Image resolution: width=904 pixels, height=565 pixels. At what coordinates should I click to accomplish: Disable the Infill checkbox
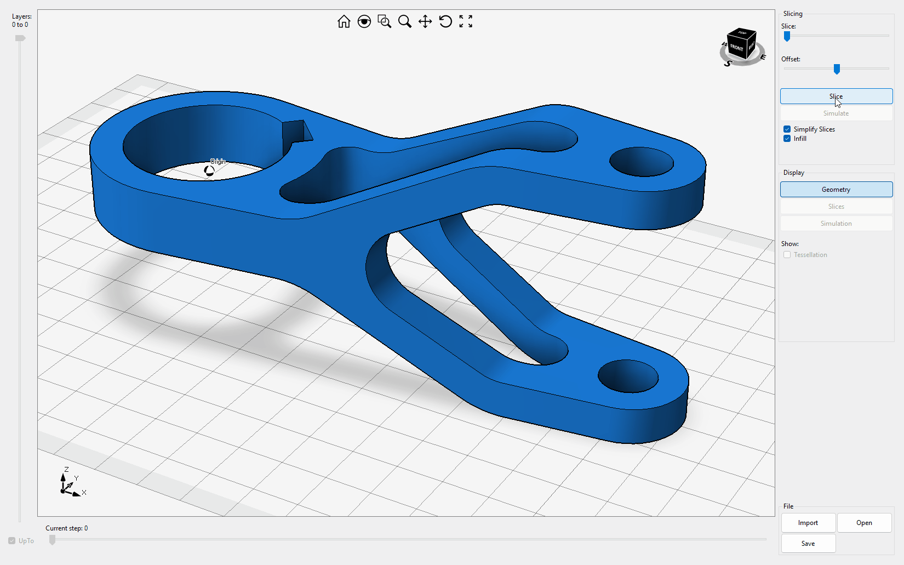tap(787, 139)
